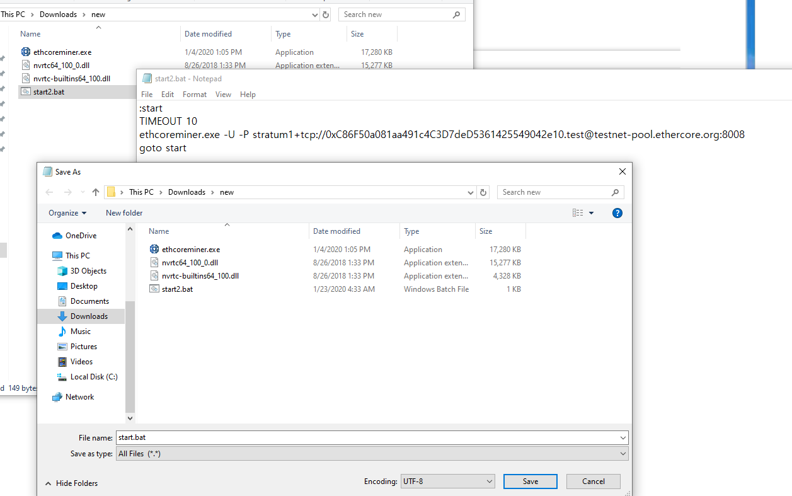Open Notepad Format menu
The height and width of the screenshot is (496, 792).
point(195,95)
